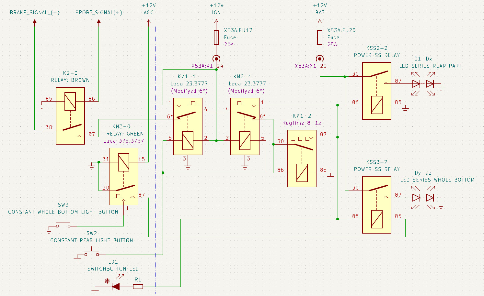Click the blue dashed vertical boundary line
Viewport: 484px width, 296px height.
pyautogui.click(x=156, y=160)
